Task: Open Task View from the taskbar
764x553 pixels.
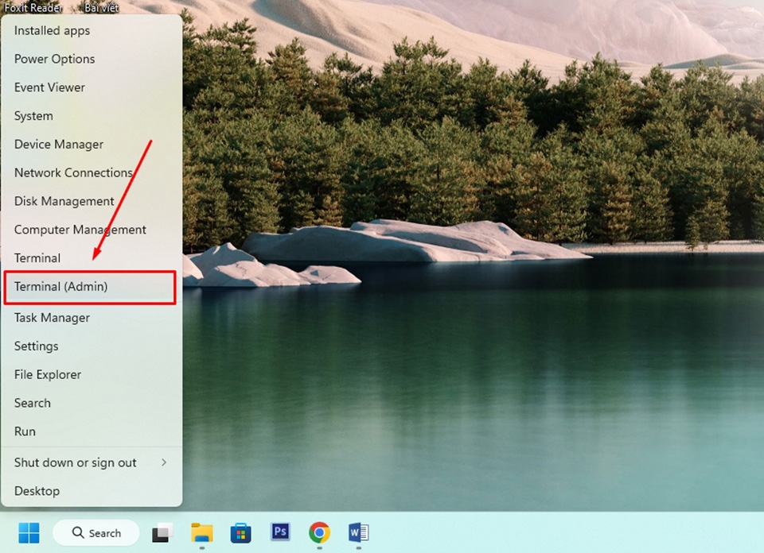Action: click(x=162, y=532)
